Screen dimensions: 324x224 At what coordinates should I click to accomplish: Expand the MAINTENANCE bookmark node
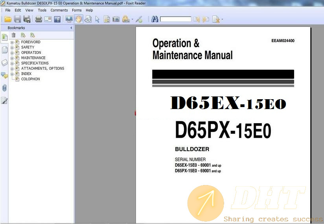click(x=12, y=58)
